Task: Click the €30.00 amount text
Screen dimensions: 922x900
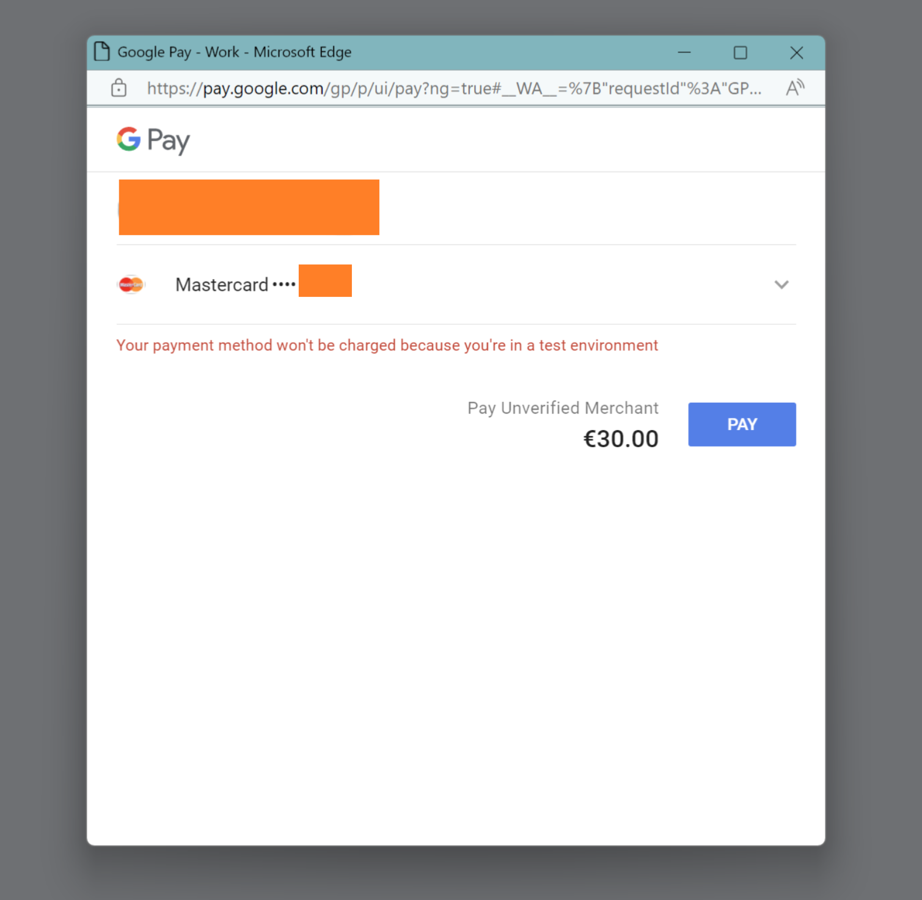Action: point(621,438)
